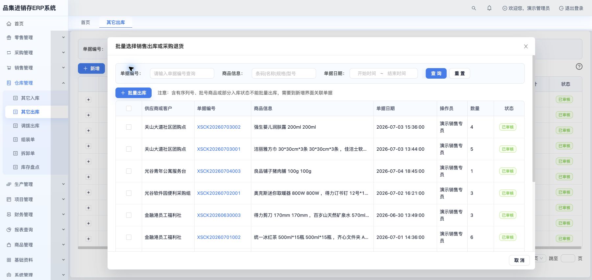This screenshot has height=280, width=592.
Task: Click the 其它入库 list icon
Action: point(15,98)
